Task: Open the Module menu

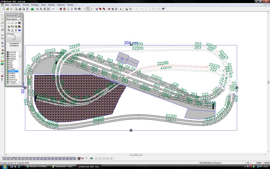Action: 51,5
